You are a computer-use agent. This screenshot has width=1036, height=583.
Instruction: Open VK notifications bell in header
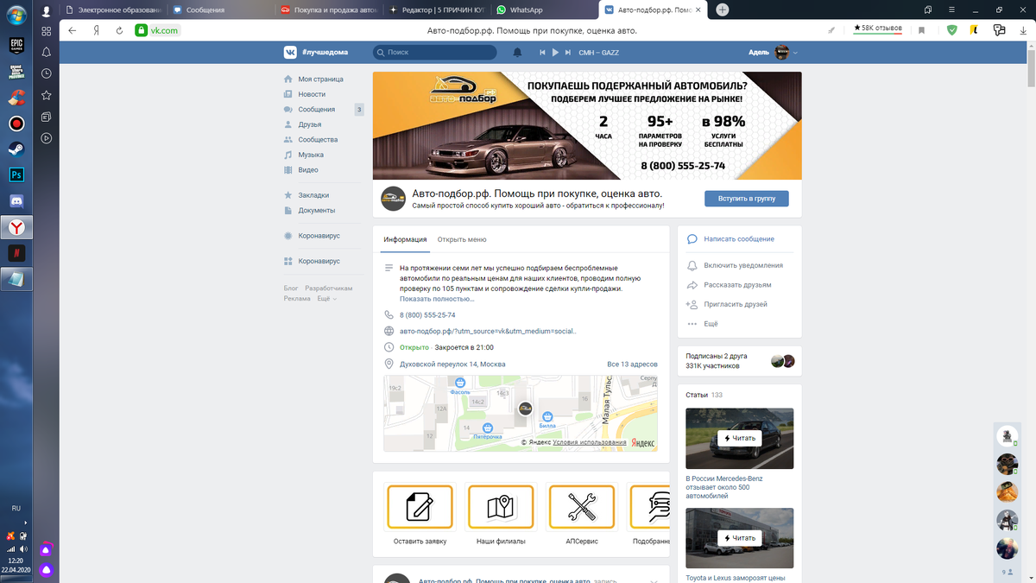[x=517, y=52]
